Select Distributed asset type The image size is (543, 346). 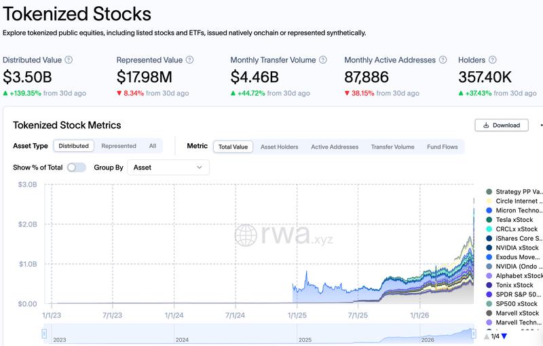[74, 146]
